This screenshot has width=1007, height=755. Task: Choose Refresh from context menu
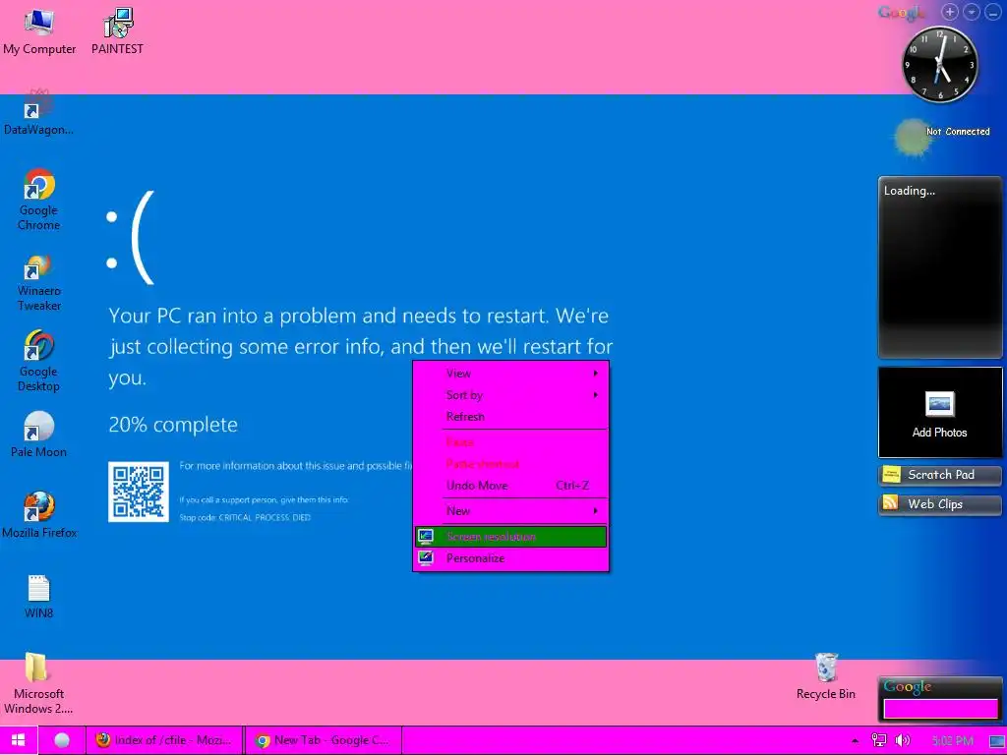[510, 417]
